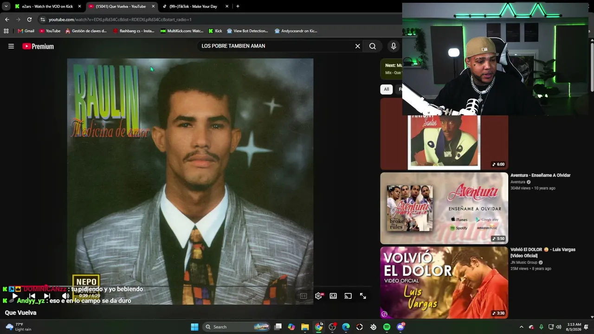The image size is (594, 334).
Task: Open the light rain weather widget
Action: pyautogui.click(x=19, y=327)
